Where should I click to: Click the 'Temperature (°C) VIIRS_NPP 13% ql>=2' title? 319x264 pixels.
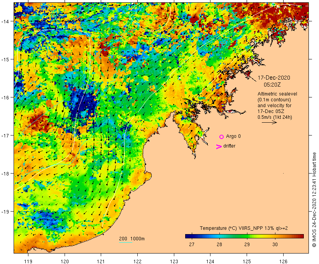[x=244, y=228]
